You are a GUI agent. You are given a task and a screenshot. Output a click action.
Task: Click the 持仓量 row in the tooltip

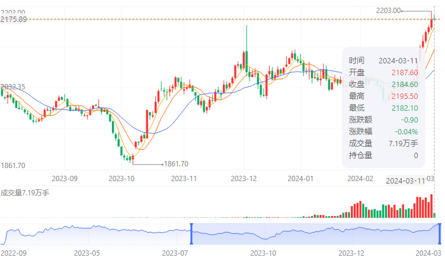pyautogui.click(x=383, y=155)
